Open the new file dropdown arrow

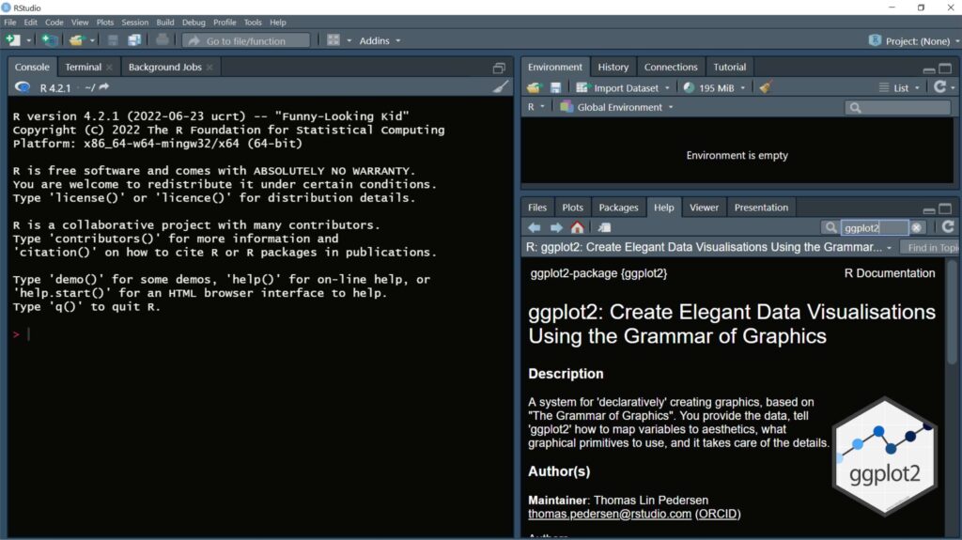[28, 41]
